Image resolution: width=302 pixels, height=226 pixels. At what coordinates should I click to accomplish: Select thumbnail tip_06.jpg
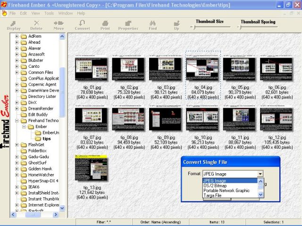click(277, 67)
